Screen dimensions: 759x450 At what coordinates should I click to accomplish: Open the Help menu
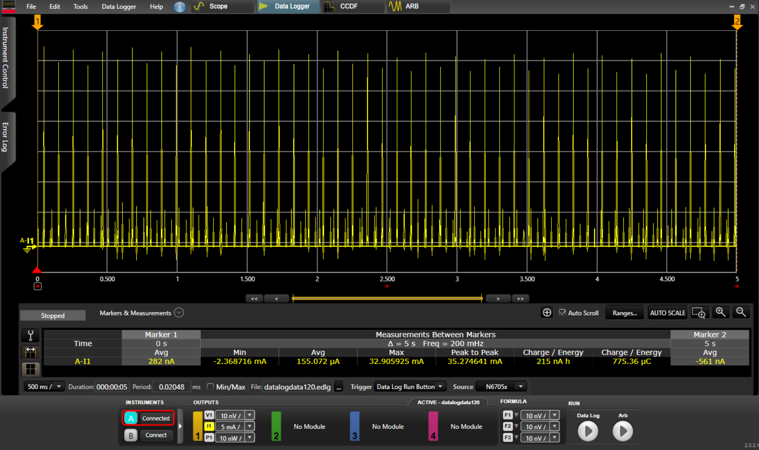coord(156,6)
